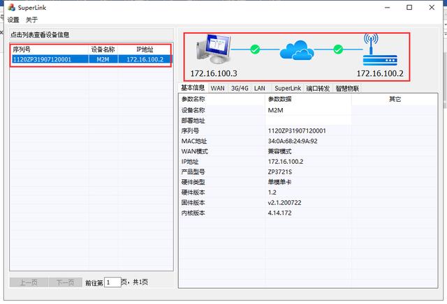The image size is (447, 304).
Task: Switch to the SuperLink tab
Action: click(288, 89)
